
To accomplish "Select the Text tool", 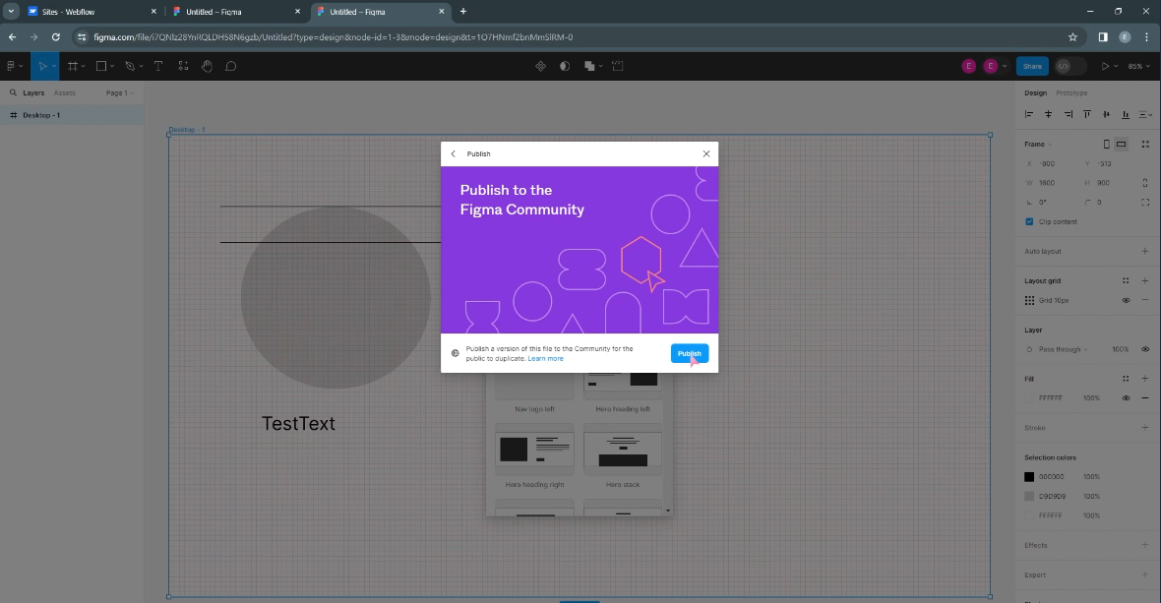I will coord(158,66).
